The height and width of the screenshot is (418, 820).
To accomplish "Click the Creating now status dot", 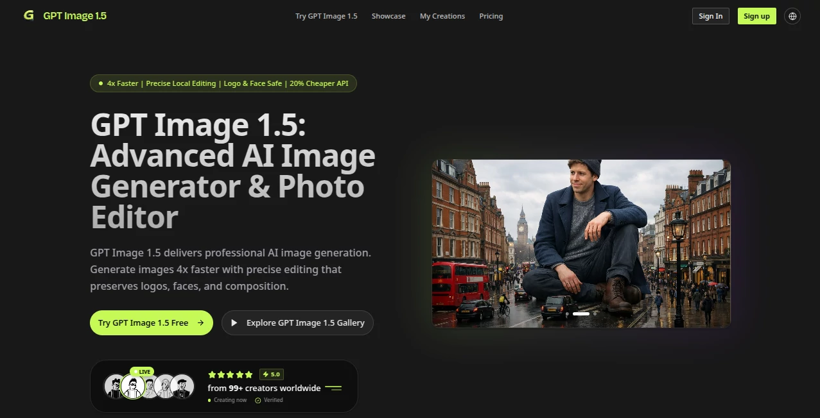I will coord(209,400).
